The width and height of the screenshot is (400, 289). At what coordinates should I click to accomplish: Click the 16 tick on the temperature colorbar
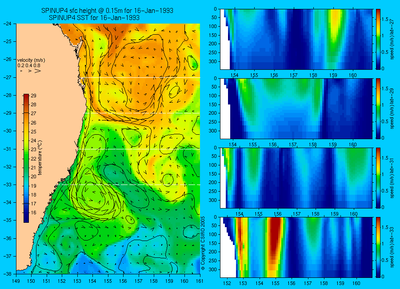pos(33,213)
